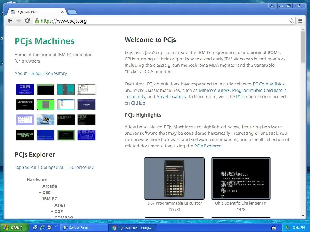Expand the CDP tree node
This screenshot has height=232, width=310.
tap(57, 211)
